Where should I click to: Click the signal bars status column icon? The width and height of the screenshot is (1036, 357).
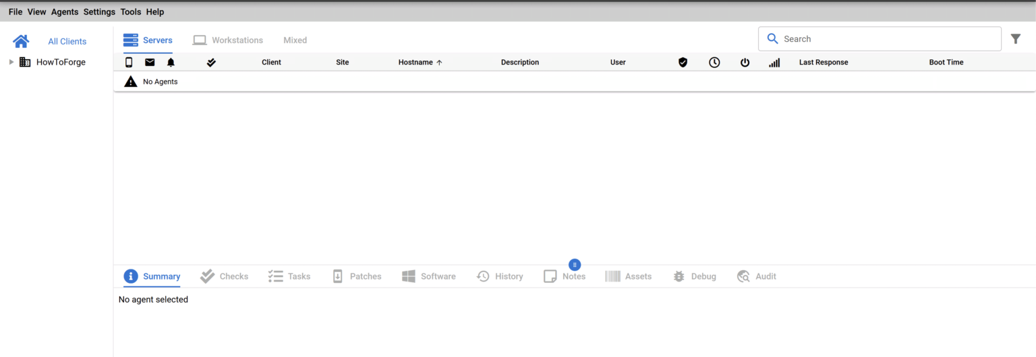point(774,62)
